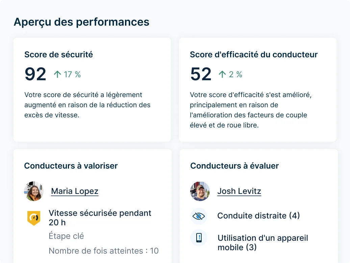This screenshot has height=263, width=350.
Task: Select the Score d'efficacité du conducteur card
Action: pos(258,89)
